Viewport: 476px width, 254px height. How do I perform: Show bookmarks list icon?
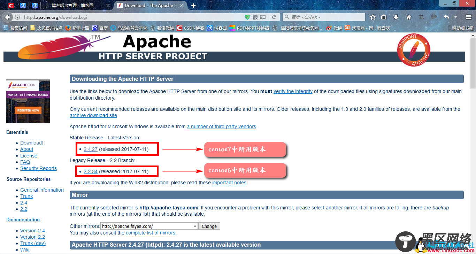pos(384,17)
